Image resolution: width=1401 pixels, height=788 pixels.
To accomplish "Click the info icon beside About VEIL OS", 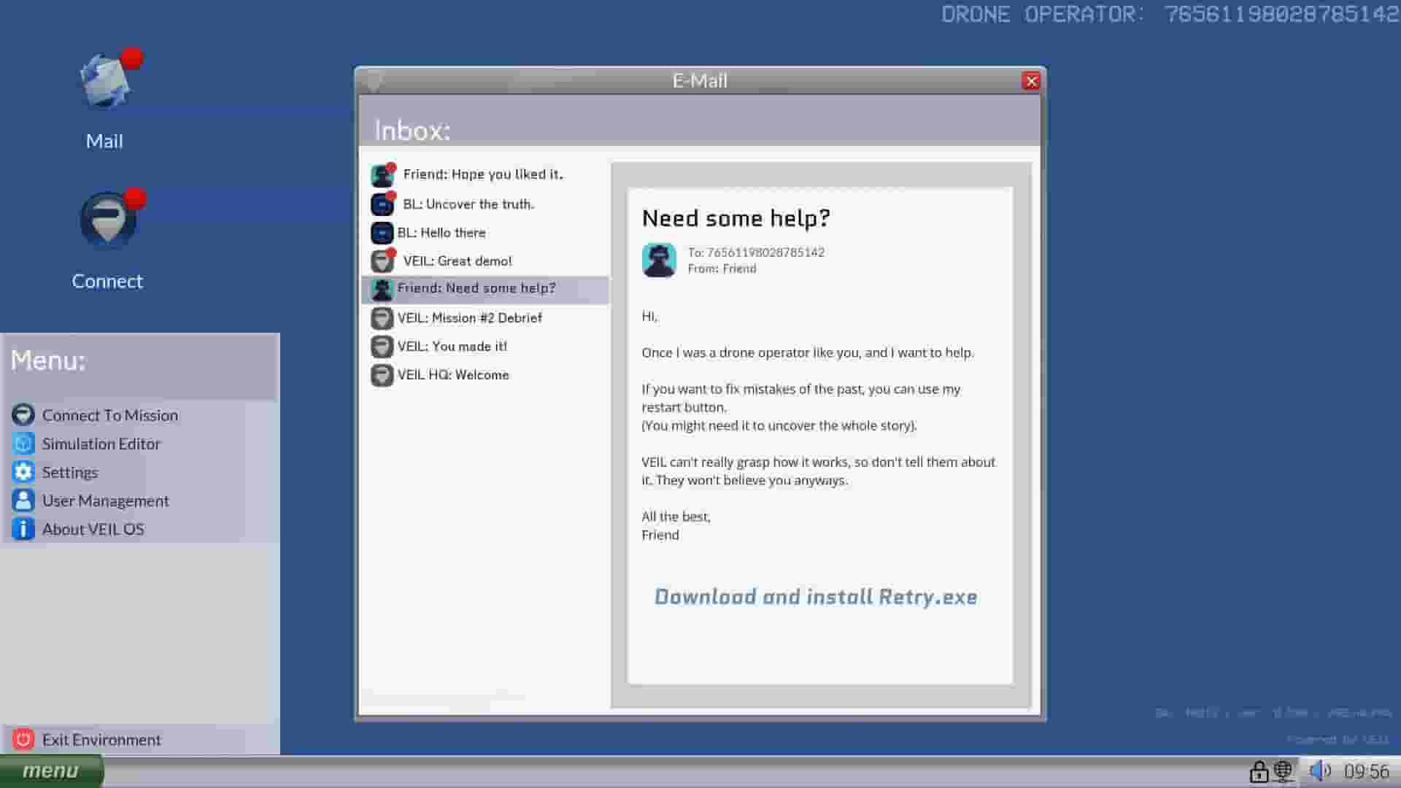I will [x=23, y=529].
